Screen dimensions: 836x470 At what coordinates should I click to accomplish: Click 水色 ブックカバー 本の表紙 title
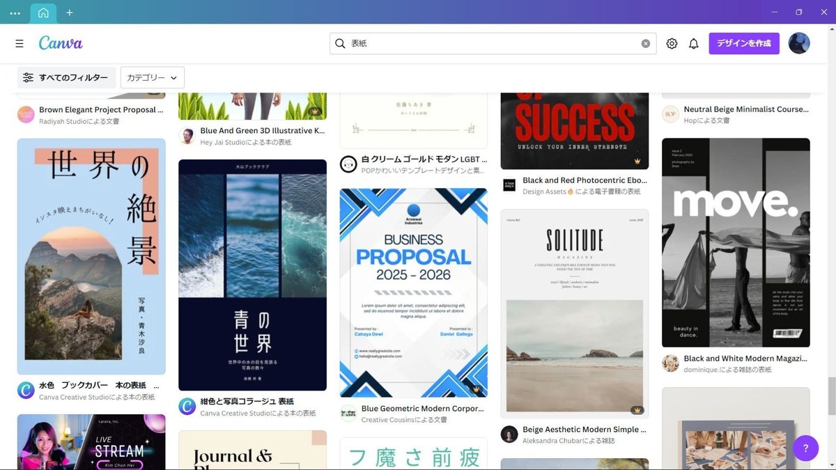[x=99, y=386]
